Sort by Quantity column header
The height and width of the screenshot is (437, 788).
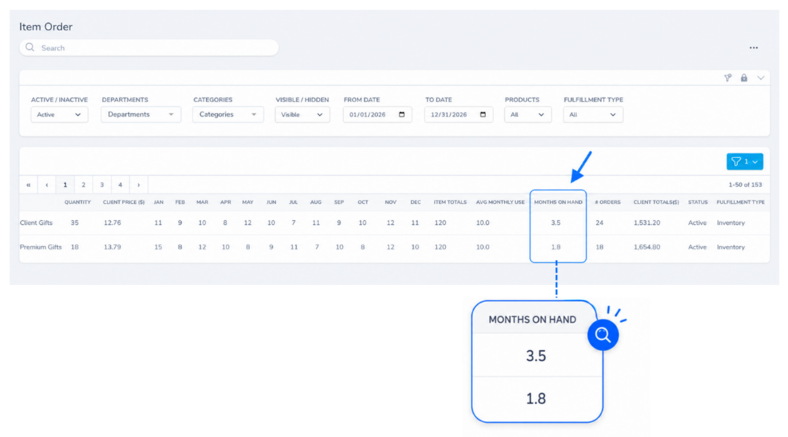[x=78, y=202]
